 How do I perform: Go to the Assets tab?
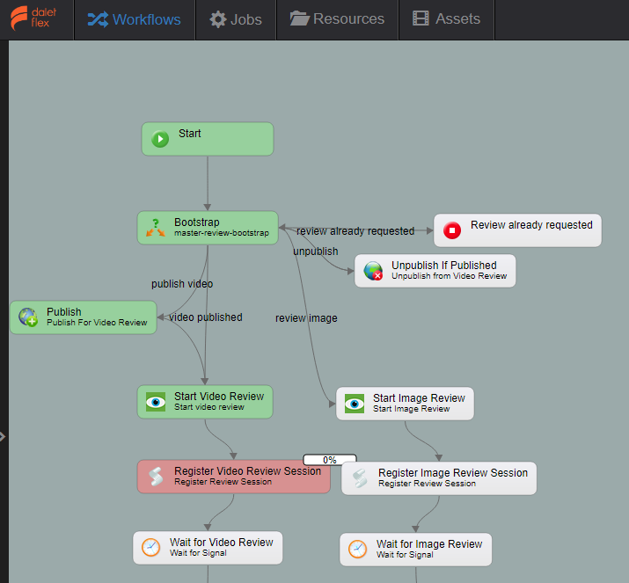tap(446, 19)
